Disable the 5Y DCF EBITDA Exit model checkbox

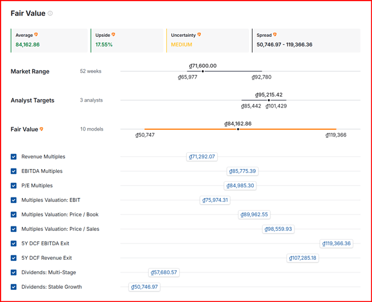pyautogui.click(x=14, y=243)
